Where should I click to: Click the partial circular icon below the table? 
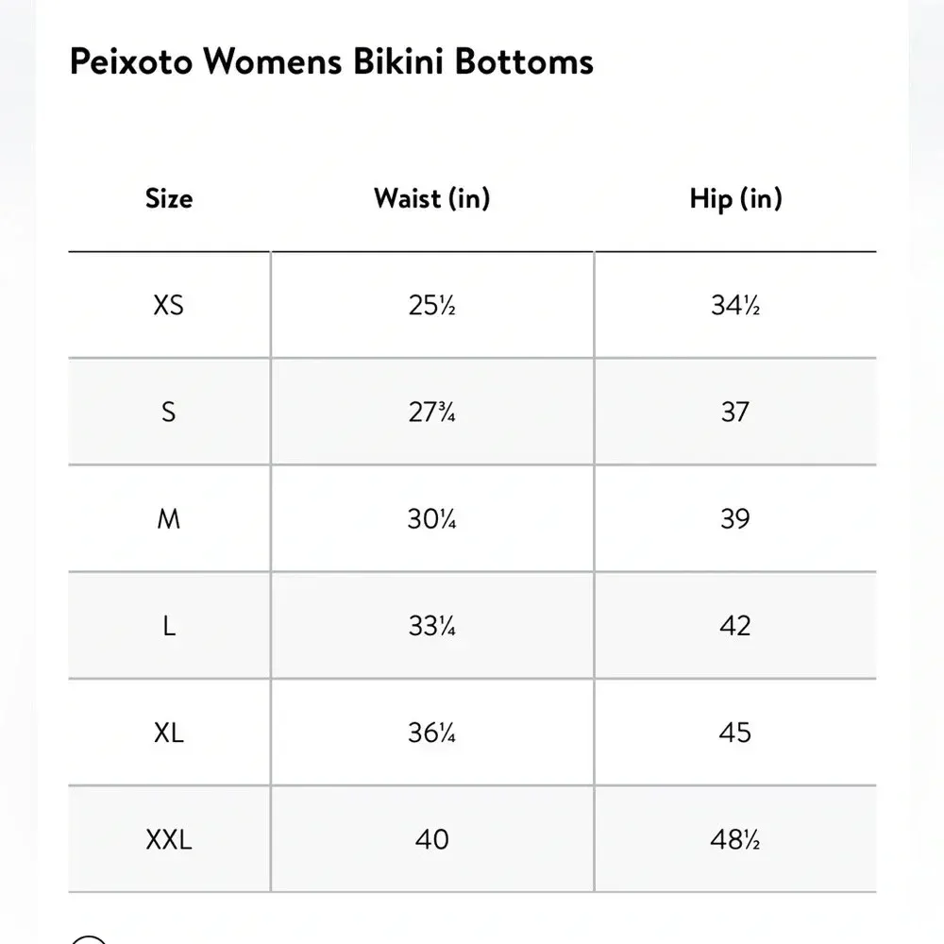(x=90, y=939)
